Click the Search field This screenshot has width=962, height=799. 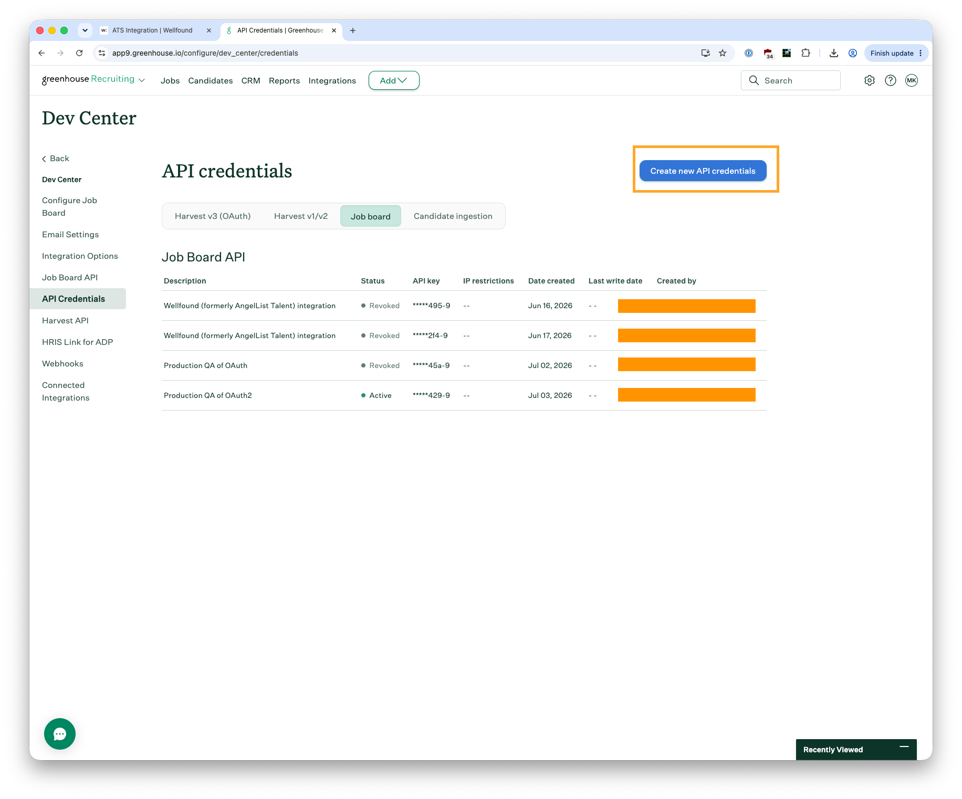pyautogui.click(x=790, y=80)
